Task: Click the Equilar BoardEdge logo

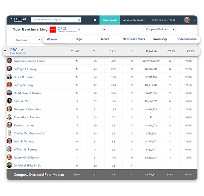Action: coord(18,20)
